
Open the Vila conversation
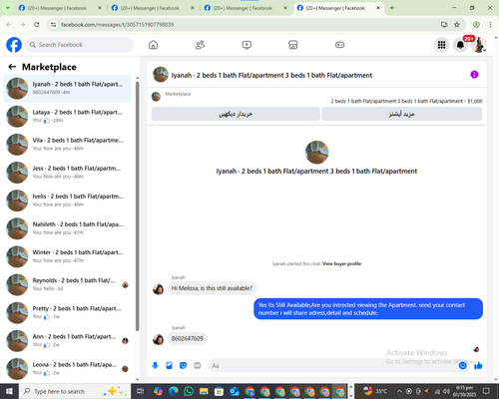[67, 144]
